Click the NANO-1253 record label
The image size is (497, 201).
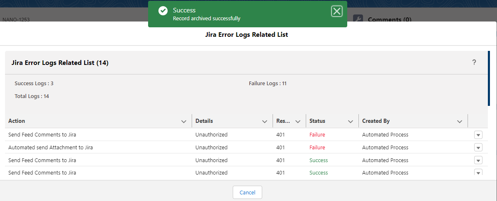[x=16, y=19]
